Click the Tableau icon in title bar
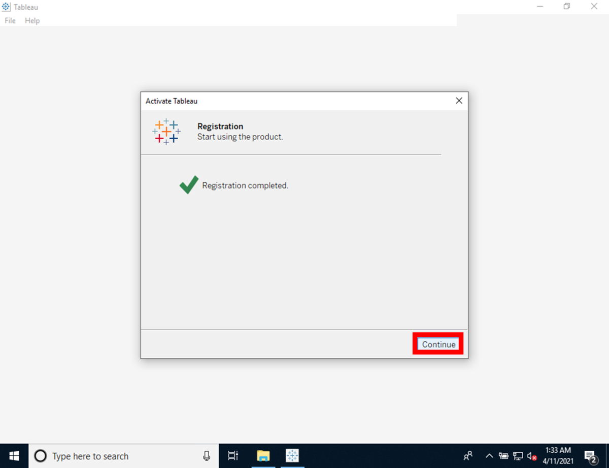The image size is (609, 468). (6, 7)
